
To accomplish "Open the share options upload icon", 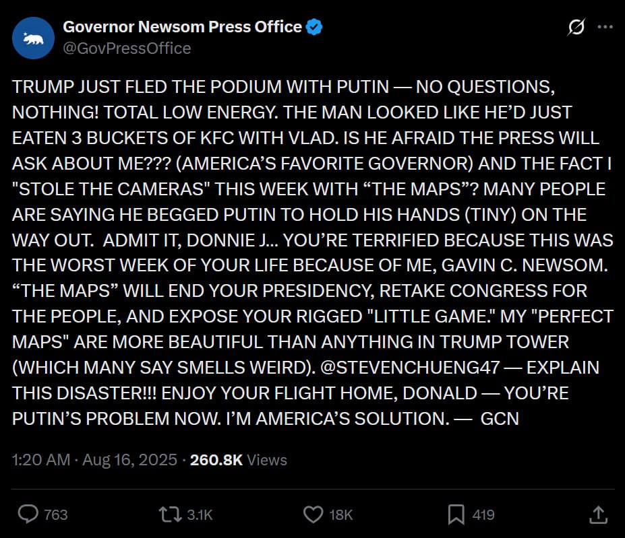I will 598,514.
